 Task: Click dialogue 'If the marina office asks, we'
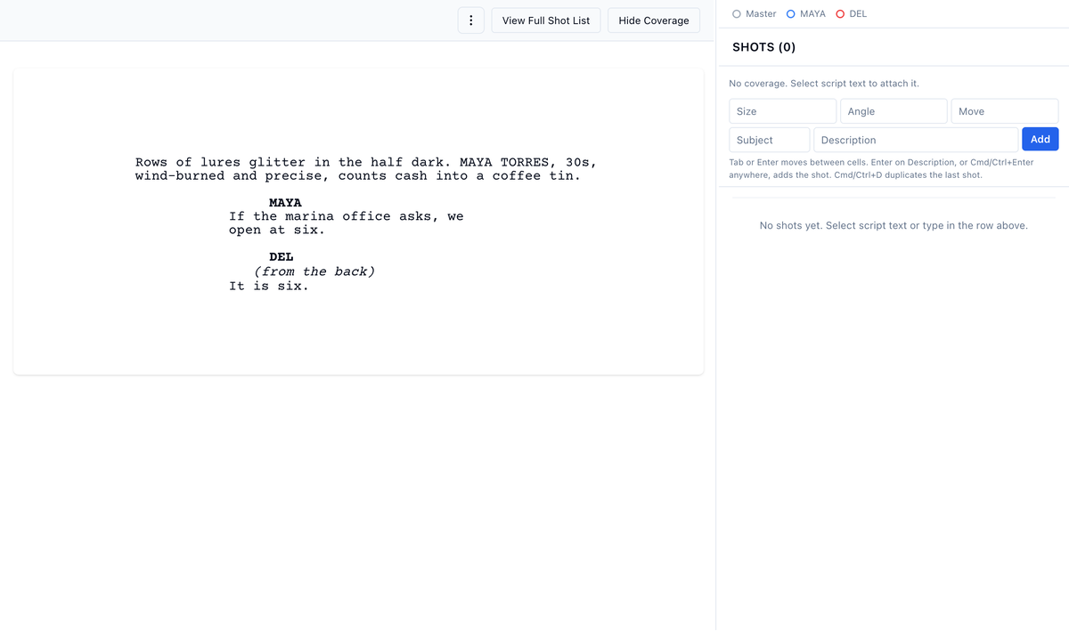[x=347, y=216]
